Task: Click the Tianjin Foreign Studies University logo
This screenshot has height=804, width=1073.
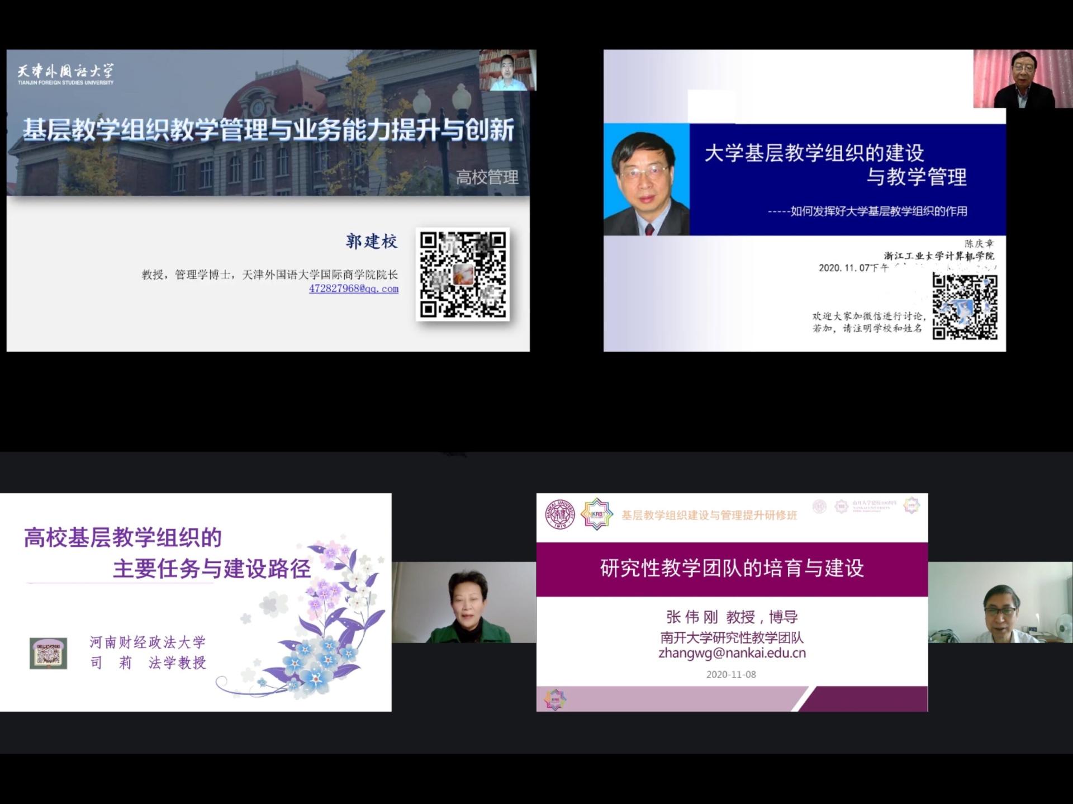Action: (x=65, y=74)
